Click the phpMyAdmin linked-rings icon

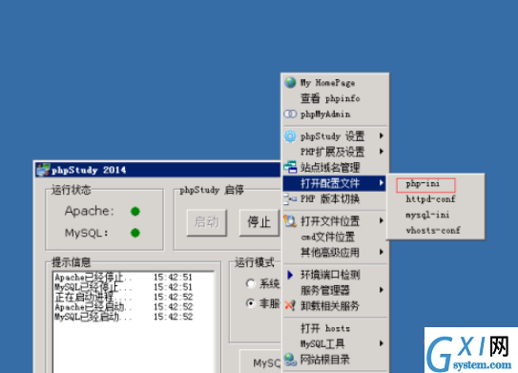[290, 114]
